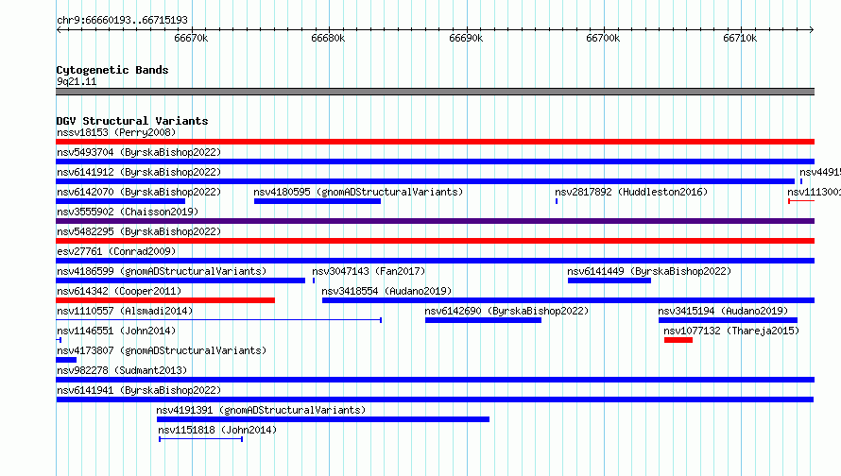The width and height of the screenshot is (841, 476).
Task: Open nsv1077132 (Thareja2015) label
Action: point(731,331)
